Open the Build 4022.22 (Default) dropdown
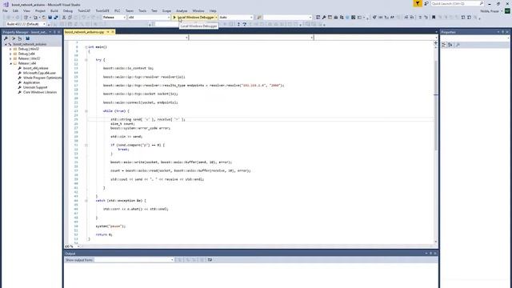This screenshot has width=512, height=288. click(26, 24)
